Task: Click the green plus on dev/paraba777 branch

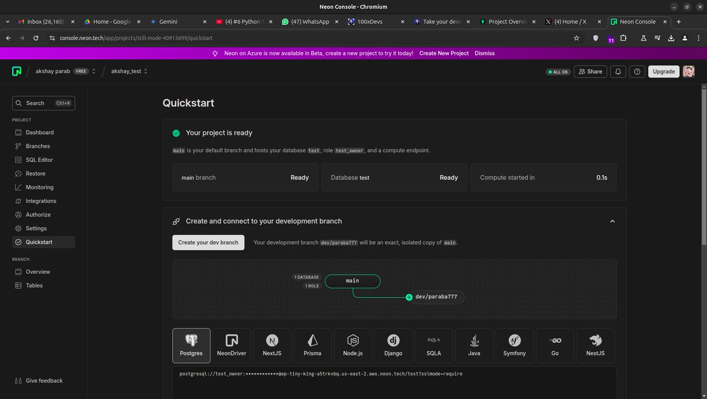Action: click(409, 297)
